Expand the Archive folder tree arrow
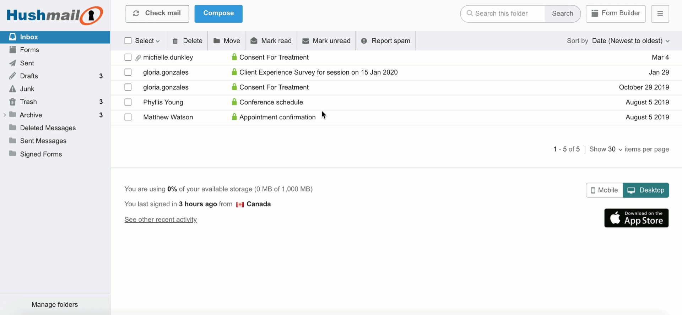Image resolution: width=682 pixels, height=315 pixels. pyautogui.click(x=5, y=115)
